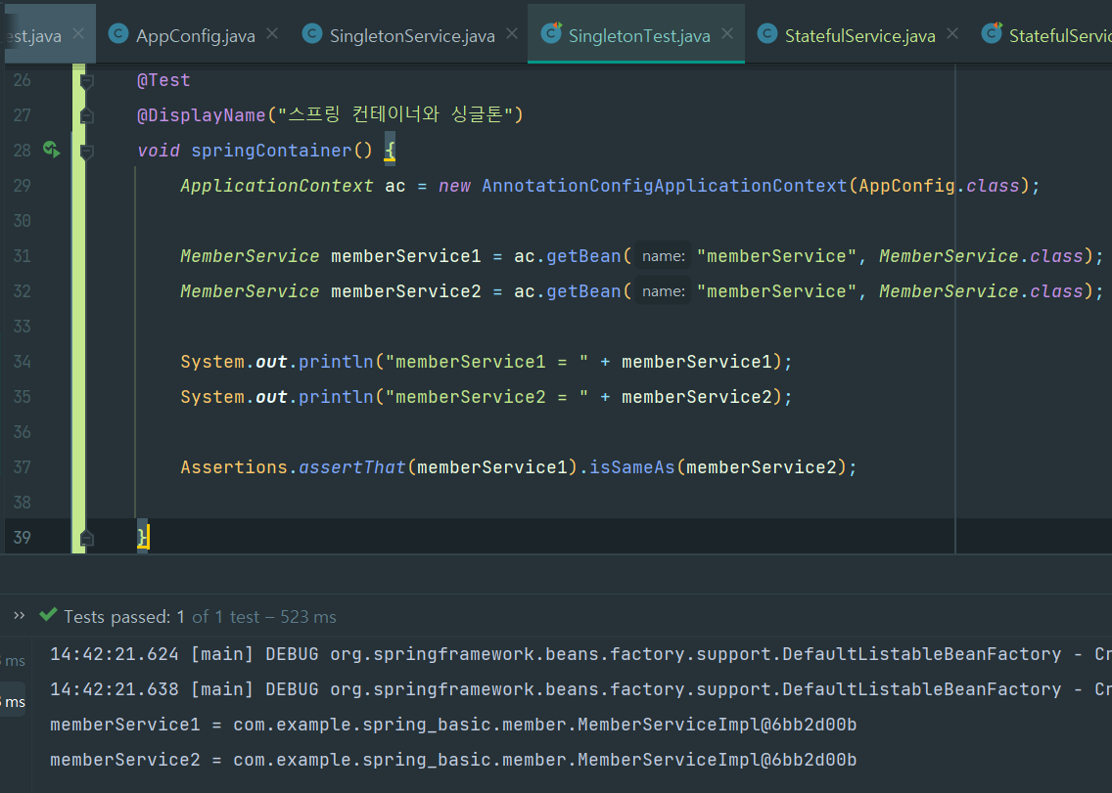This screenshot has width=1112, height=793.
Task: Switch to the AppConfig.java tab
Action: pyautogui.click(x=195, y=35)
